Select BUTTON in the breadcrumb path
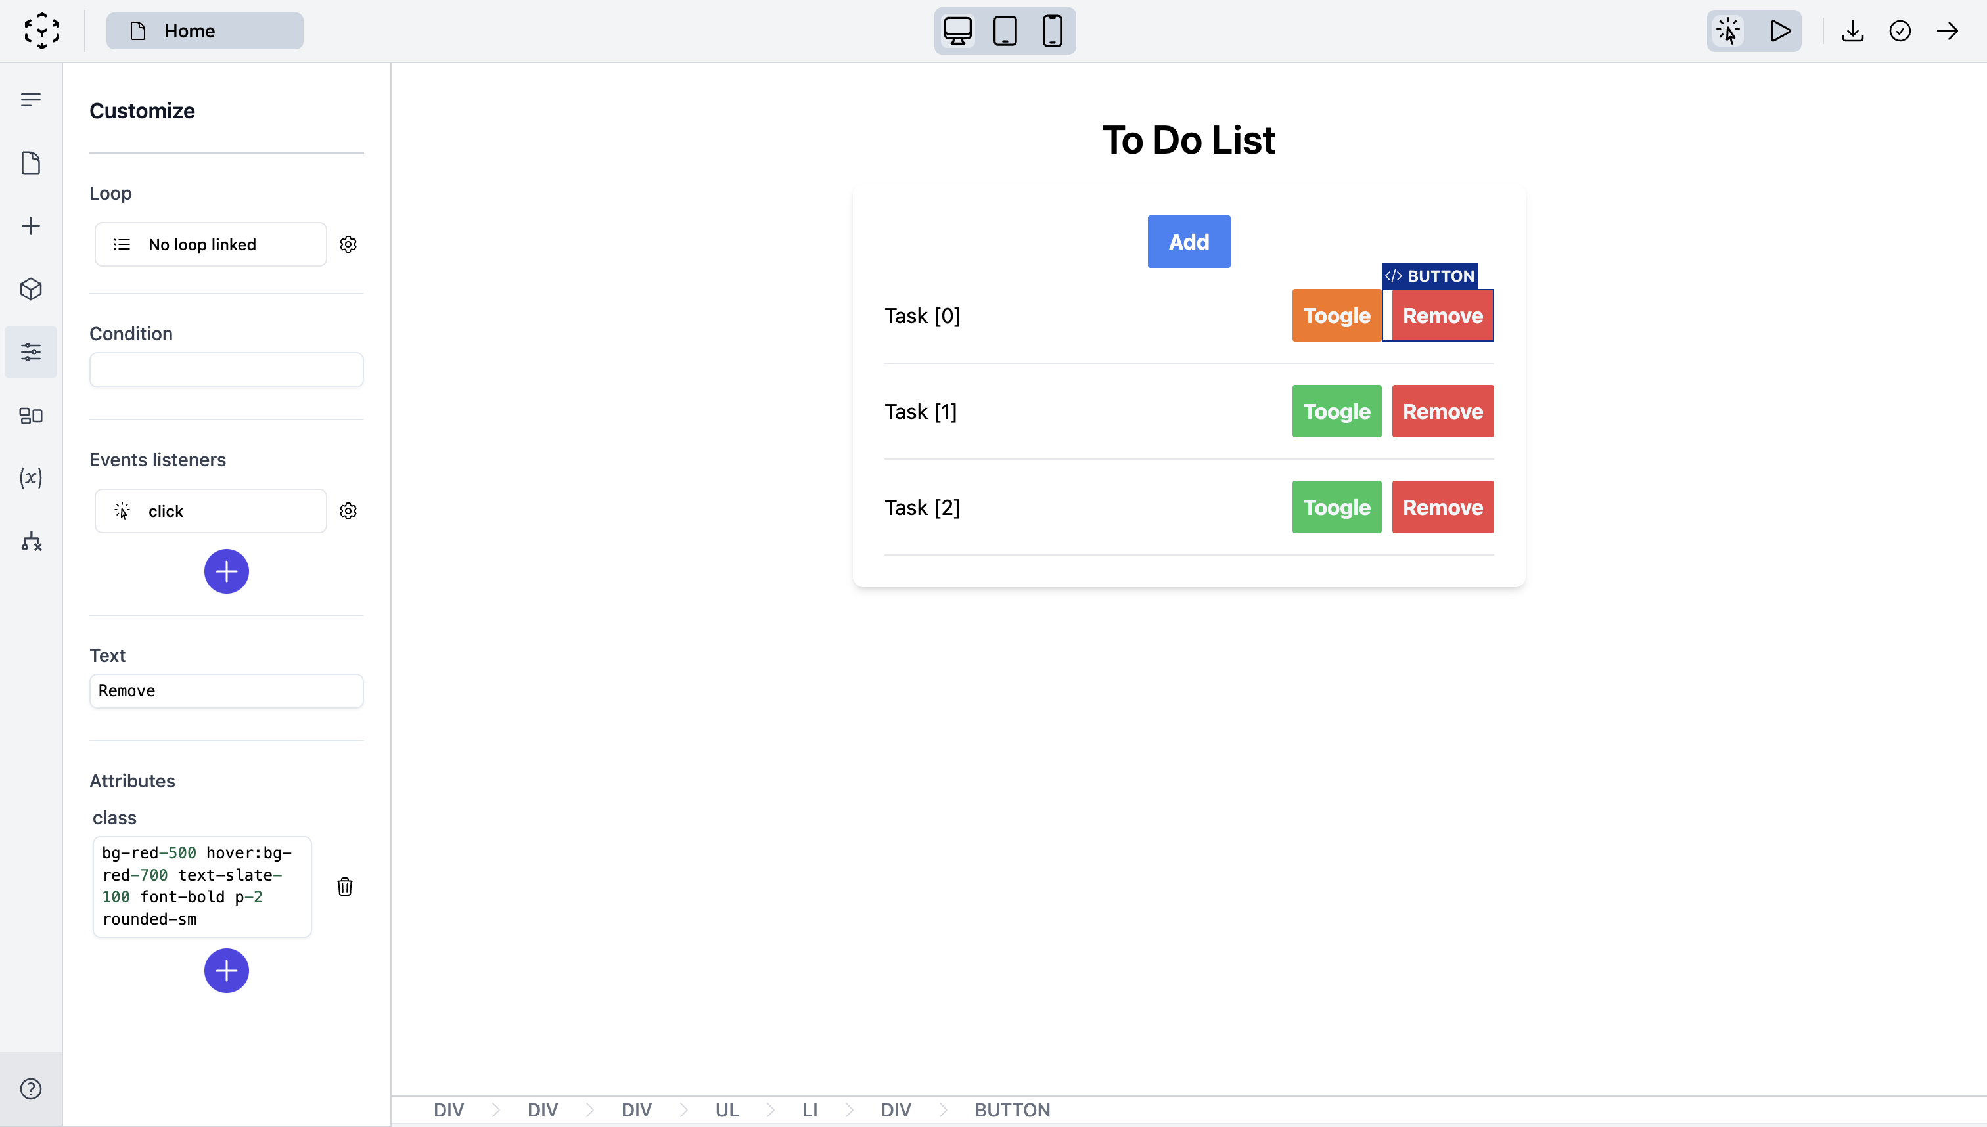Screen dimensions: 1987x1127 coord(1012,1110)
